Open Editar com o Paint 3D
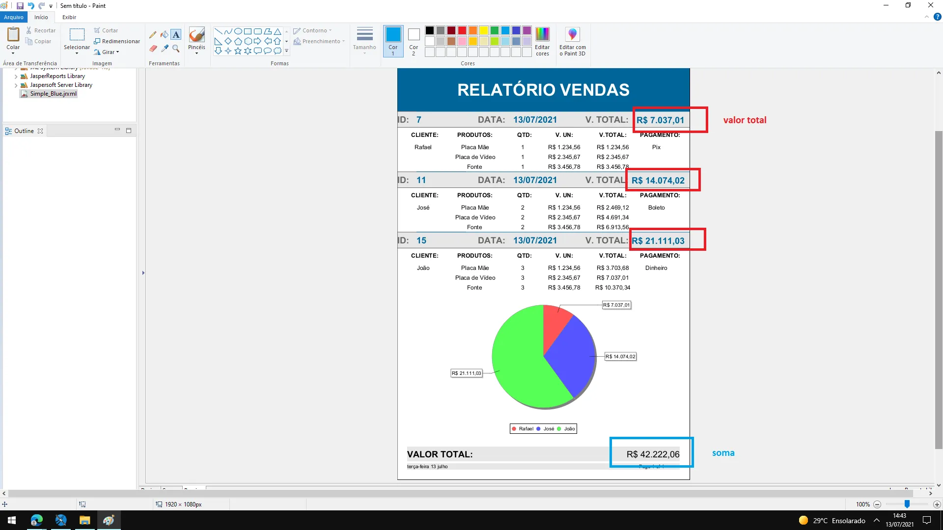Image resolution: width=943 pixels, height=530 pixels. point(572,41)
